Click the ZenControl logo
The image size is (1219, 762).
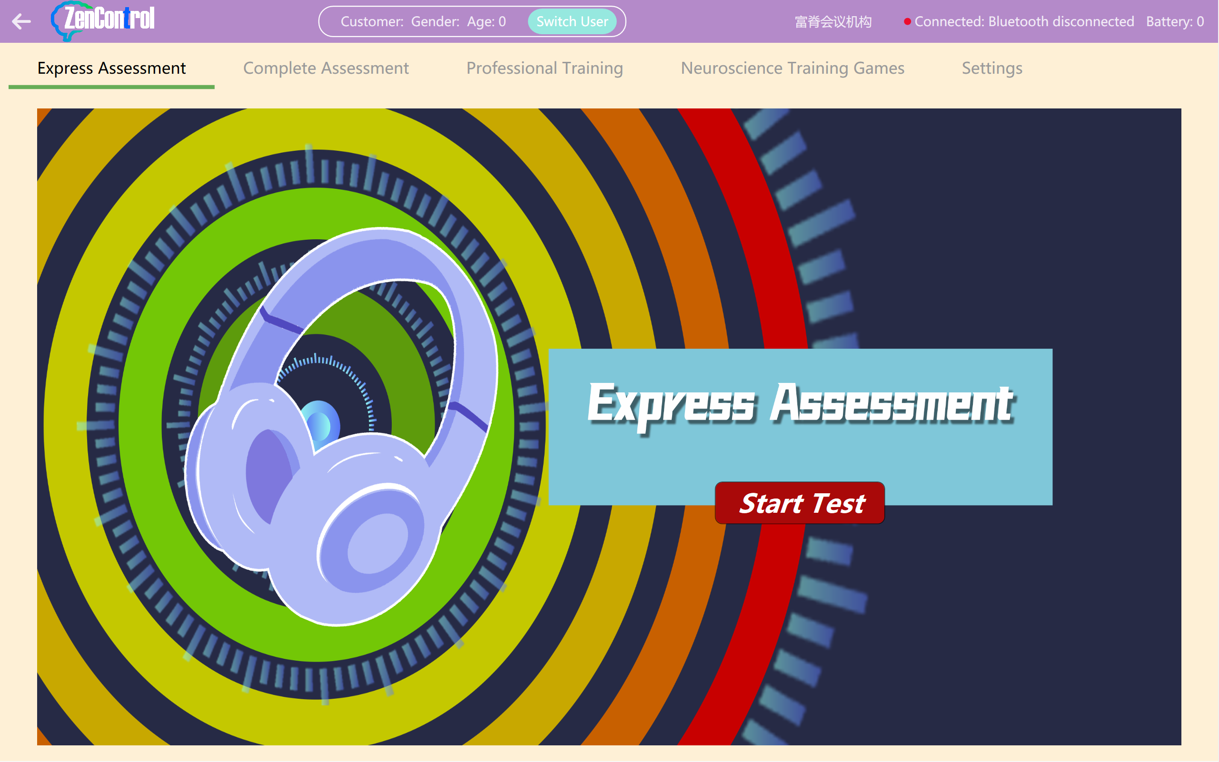pos(103,20)
